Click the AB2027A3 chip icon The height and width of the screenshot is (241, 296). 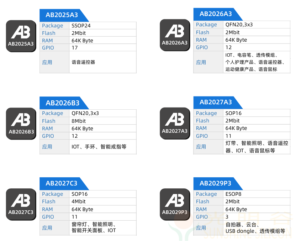coord(175,123)
